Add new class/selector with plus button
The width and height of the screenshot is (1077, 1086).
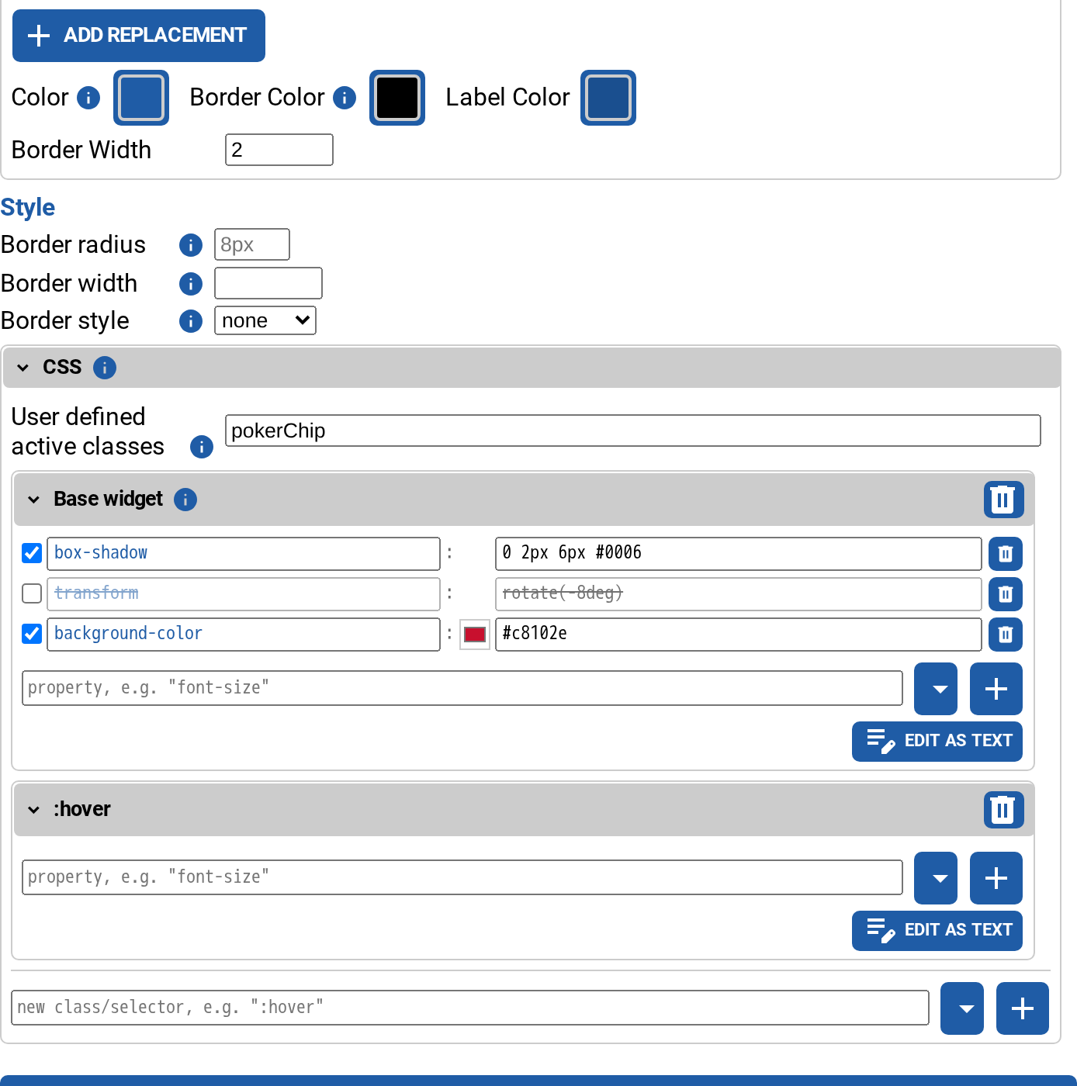click(1023, 1008)
